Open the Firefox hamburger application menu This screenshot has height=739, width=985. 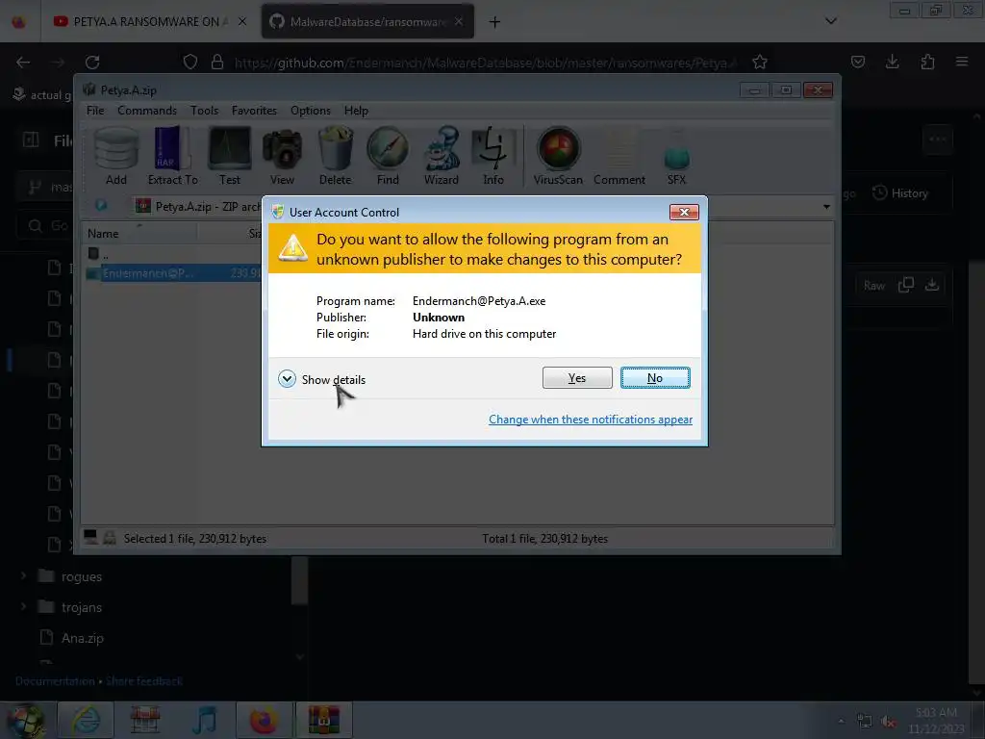coord(962,62)
